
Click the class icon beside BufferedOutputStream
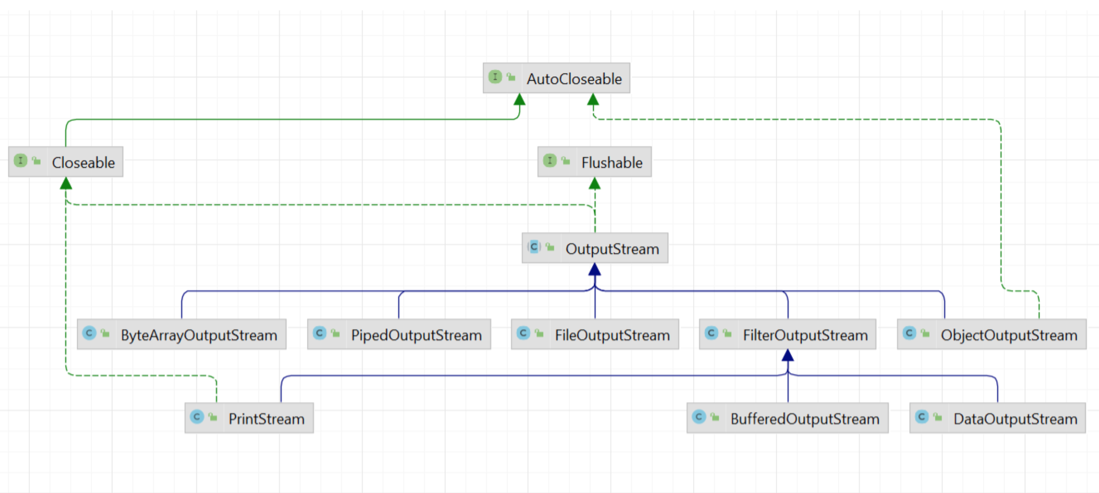[x=699, y=416]
